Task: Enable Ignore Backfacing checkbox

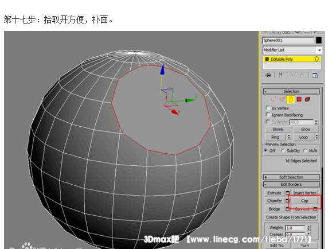Action: (x=268, y=115)
